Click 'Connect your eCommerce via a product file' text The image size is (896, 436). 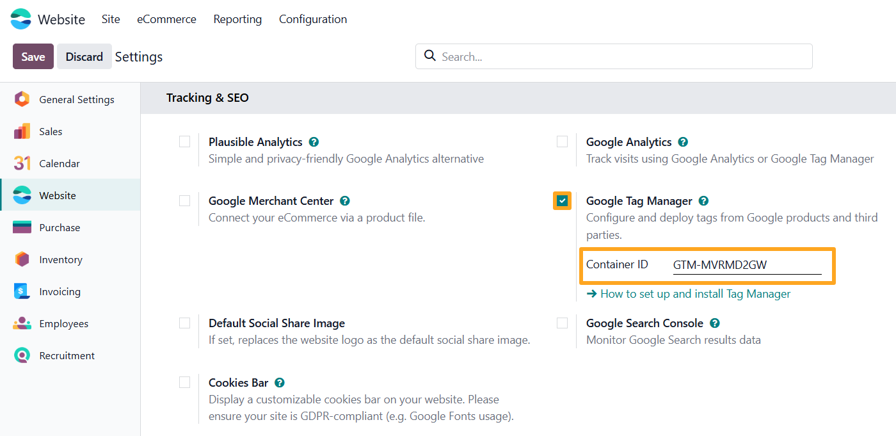click(317, 218)
